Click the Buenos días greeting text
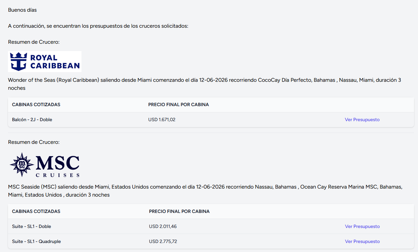This screenshot has width=418, height=252. point(22,10)
